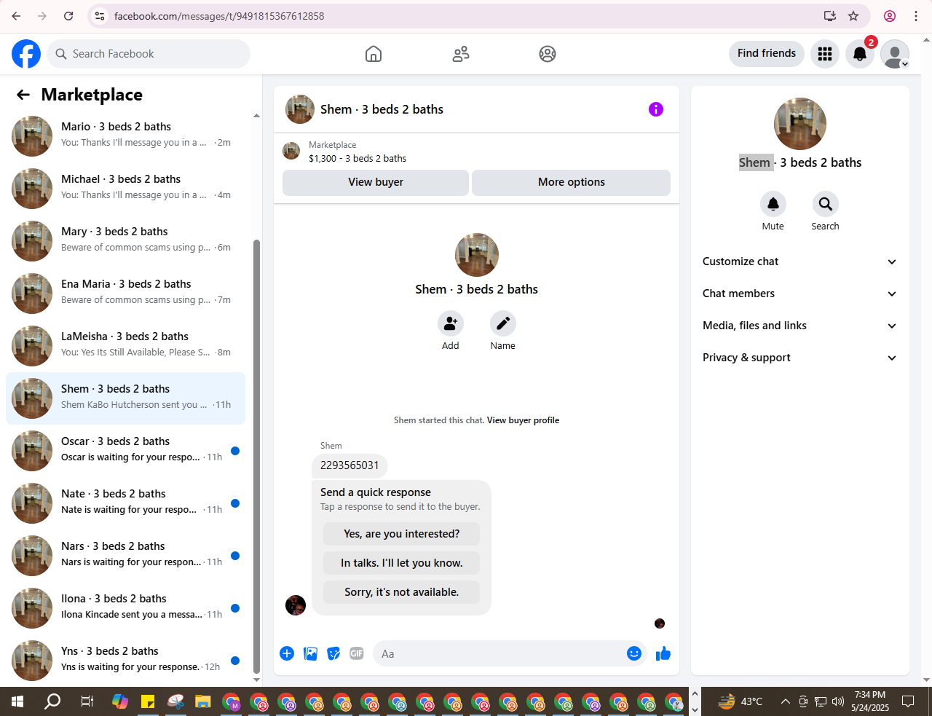Viewport: 932px width, 716px height.
Task: Open Michael conversation
Action: click(x=125, y=189)
